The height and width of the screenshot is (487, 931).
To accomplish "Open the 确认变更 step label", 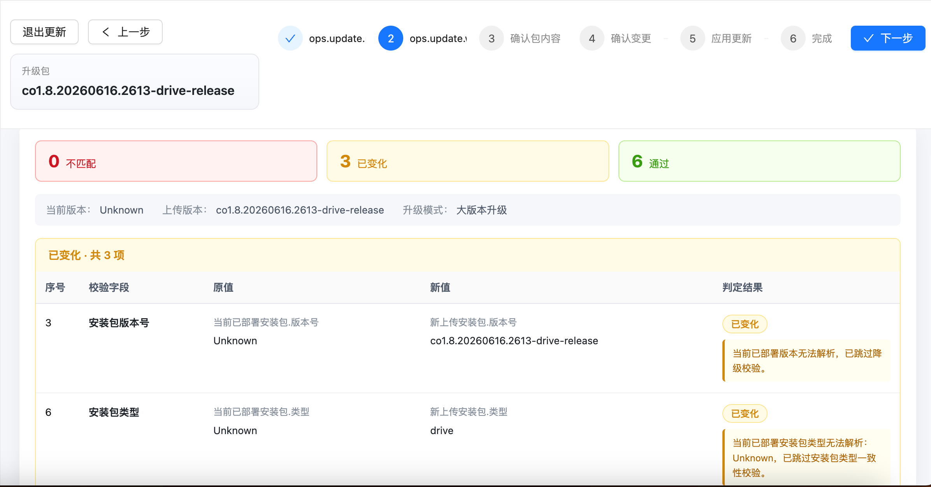I will (x=631, y=38).
